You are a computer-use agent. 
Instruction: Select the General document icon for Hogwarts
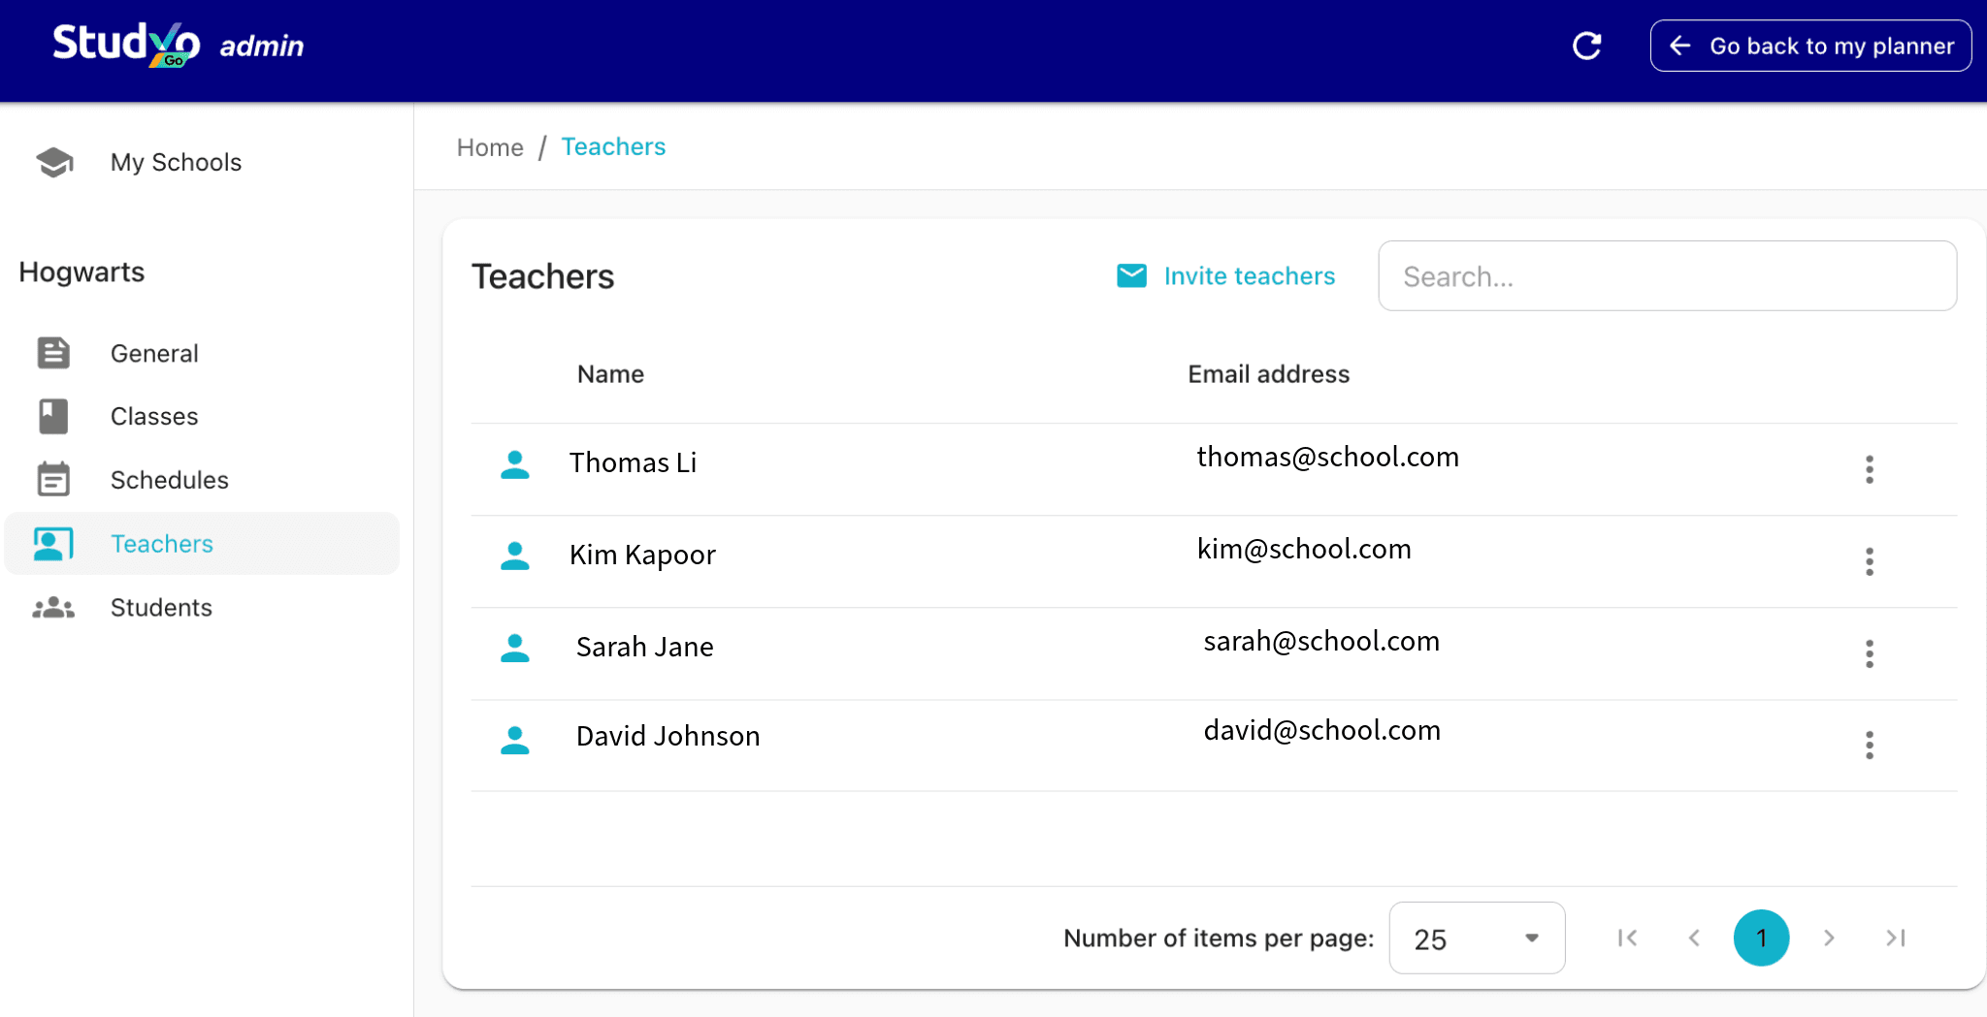pos(53,353)
